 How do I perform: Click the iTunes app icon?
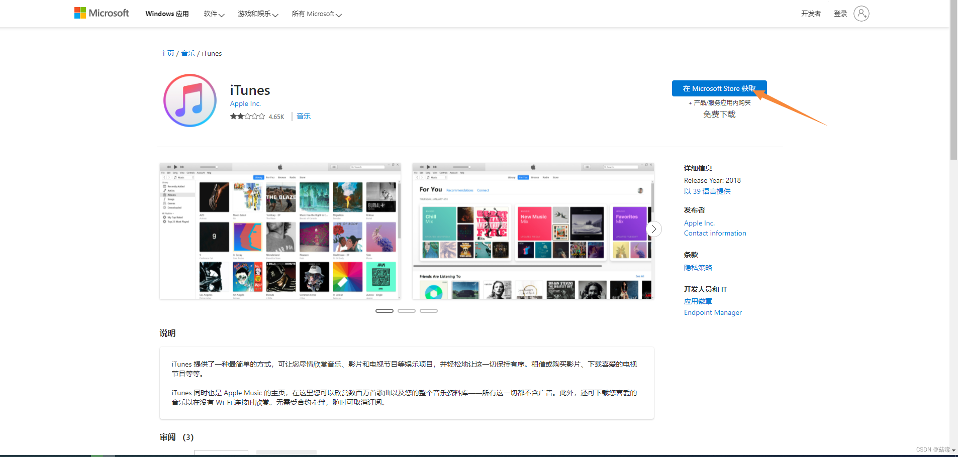190,100
